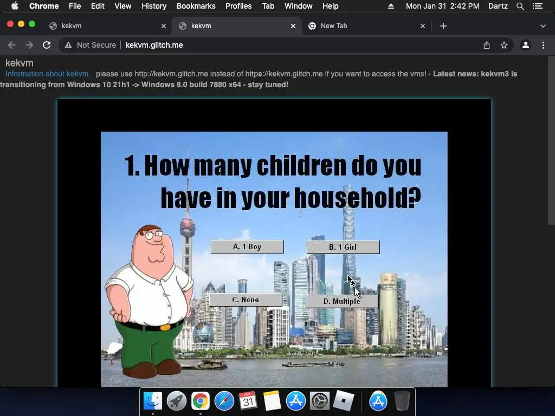The image size is (555, 416).
Task: Click the Mon Jan 31 2:42 PM clock
Action: 442,6
